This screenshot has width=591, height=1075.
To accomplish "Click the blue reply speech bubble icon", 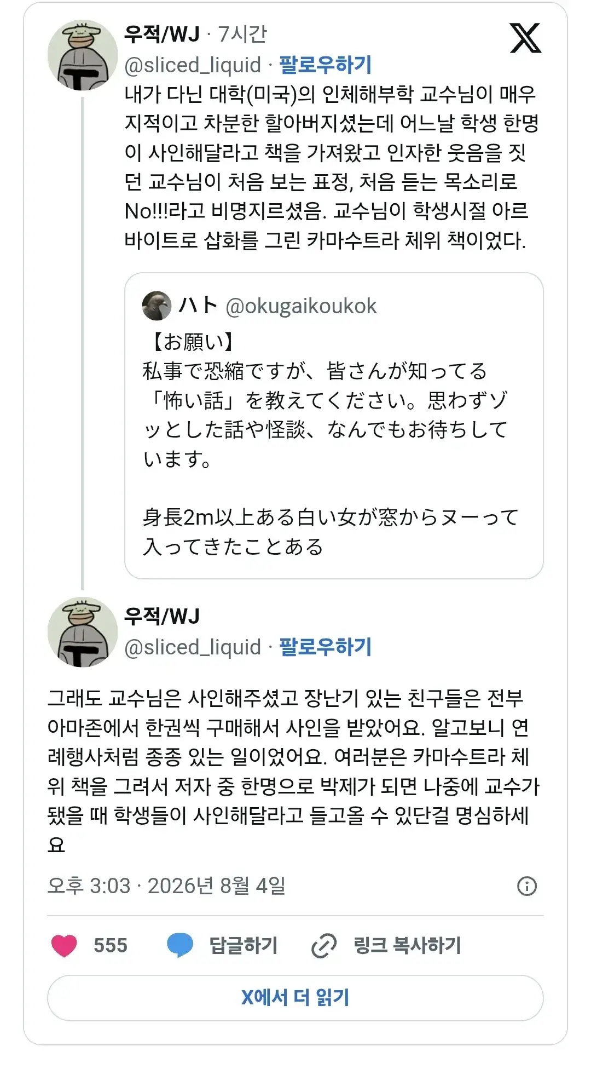I will pos(180,945).
